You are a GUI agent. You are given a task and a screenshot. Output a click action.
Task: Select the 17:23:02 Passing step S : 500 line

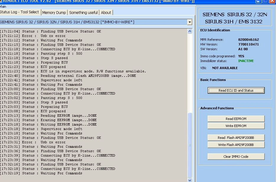(x=41, y=98)
